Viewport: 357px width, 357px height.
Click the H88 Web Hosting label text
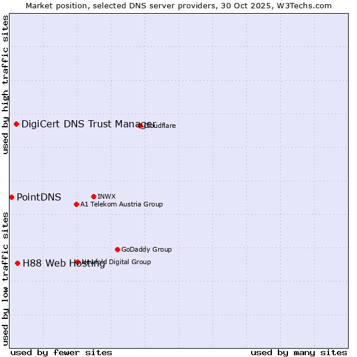[64, 264]
